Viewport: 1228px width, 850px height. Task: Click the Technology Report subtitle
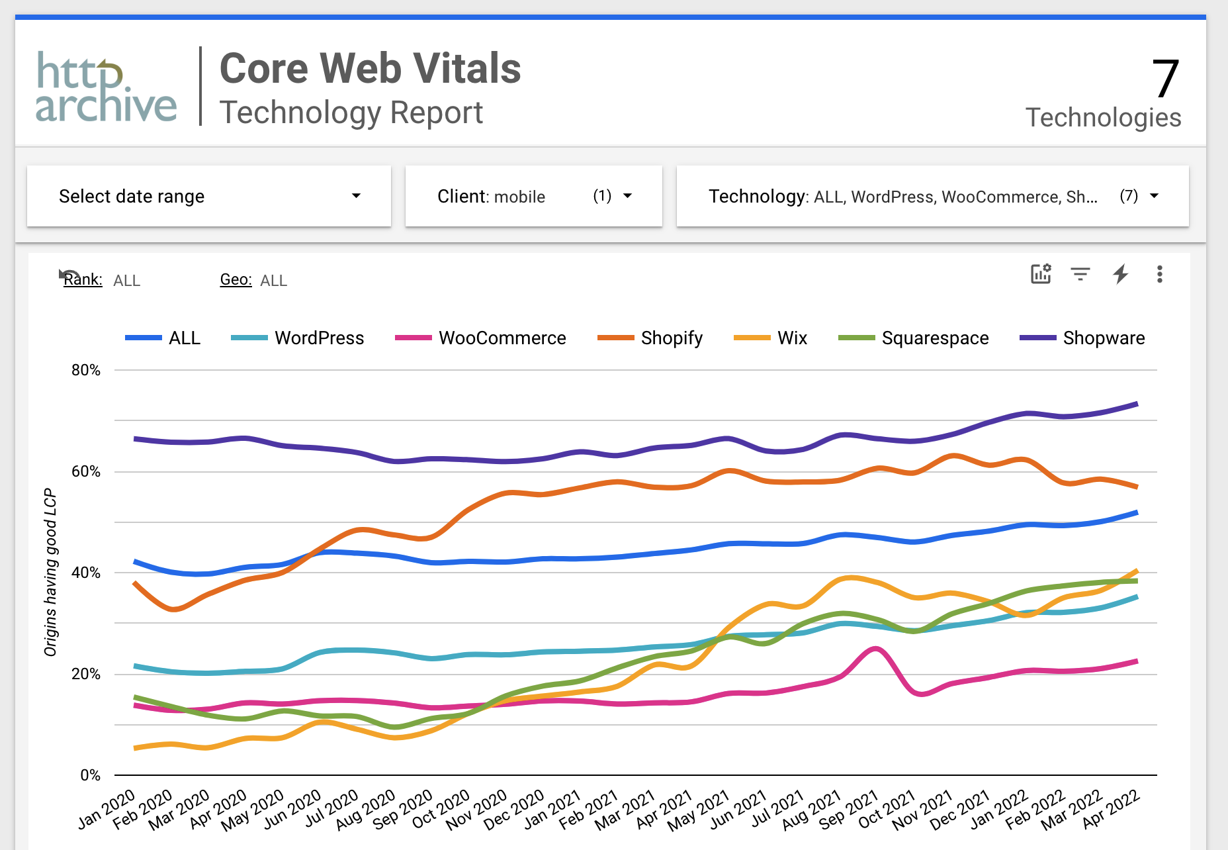pos(351,113)
